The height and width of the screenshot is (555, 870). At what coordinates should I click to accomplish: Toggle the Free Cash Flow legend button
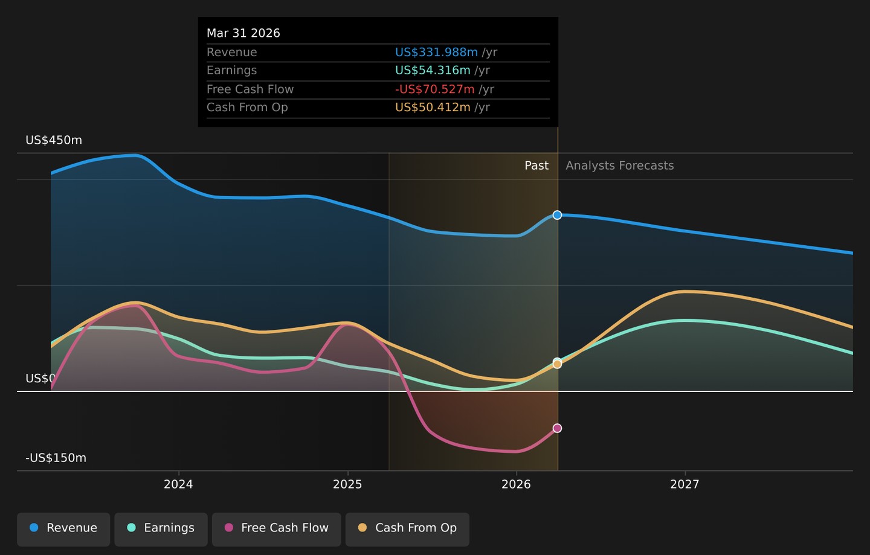click(277, 529)
